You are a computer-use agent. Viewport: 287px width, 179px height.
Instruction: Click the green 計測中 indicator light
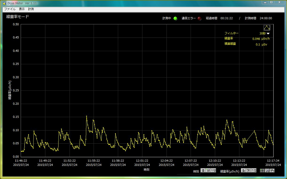click(175, 18)
